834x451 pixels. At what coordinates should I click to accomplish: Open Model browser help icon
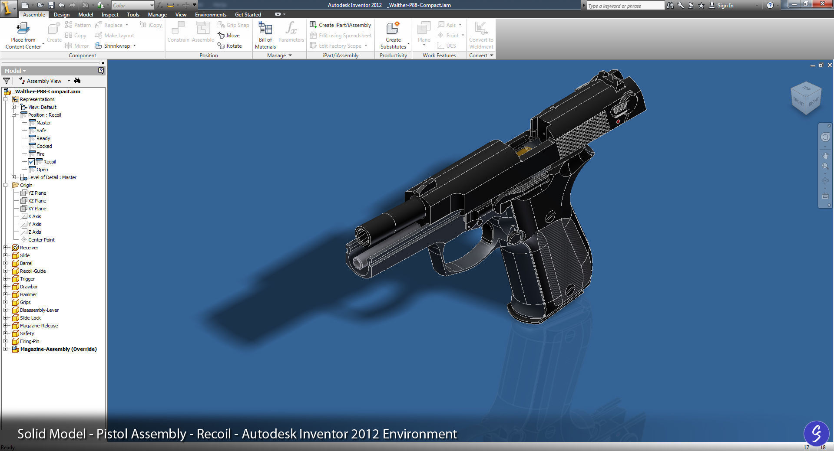tap(101, 70)
